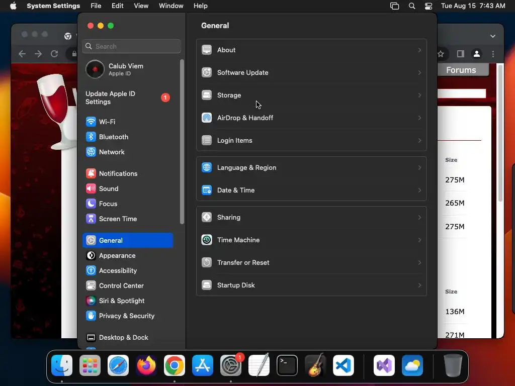The width and height of the screenshot is (515, 386).
Task: Open Privacy & Security in the sidebar
Action: pyautogui.click(x=128, y=316)
